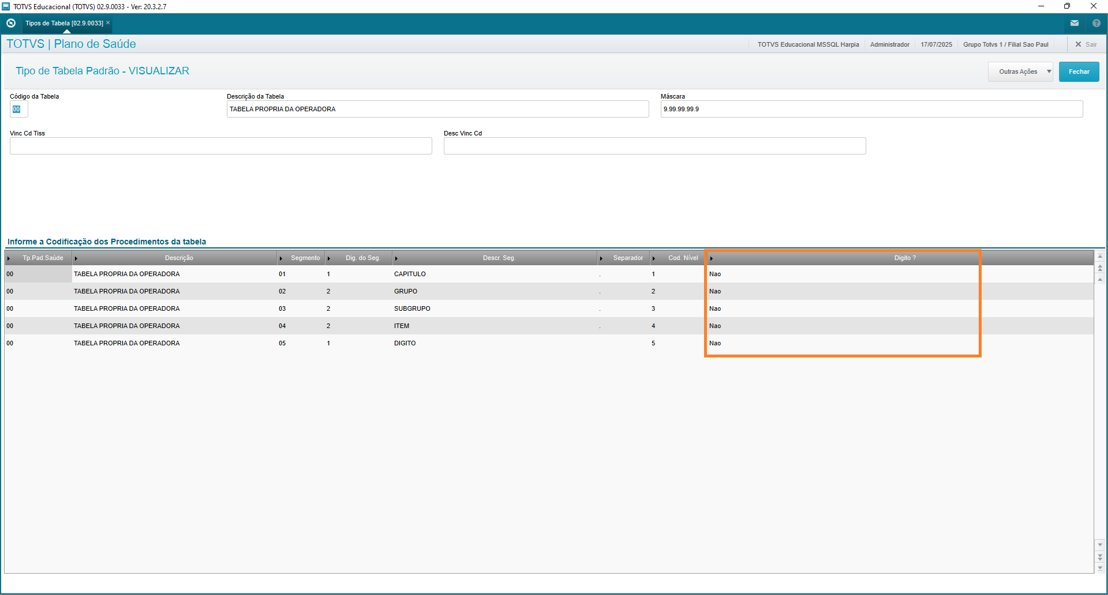Viewport: 1108px width, 595px height.
Task: Click the grid scroll-to-top arrow
Action: tap(1100, 256)
